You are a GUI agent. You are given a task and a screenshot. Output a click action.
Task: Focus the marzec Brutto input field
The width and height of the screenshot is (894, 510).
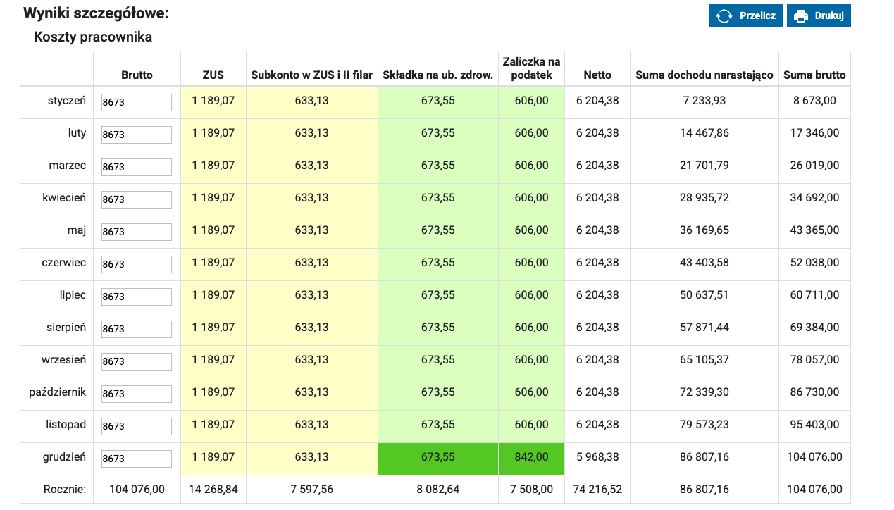(137, 167)
